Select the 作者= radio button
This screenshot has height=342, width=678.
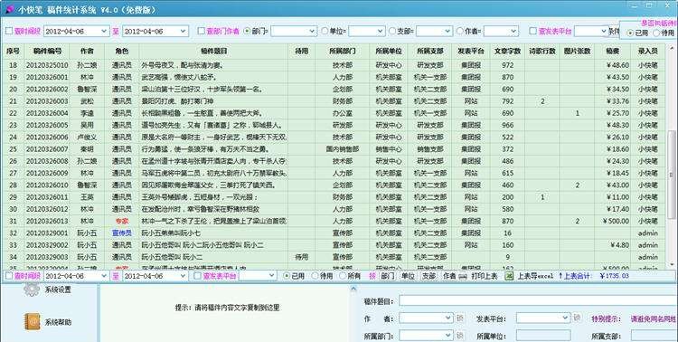pos(460,31)
